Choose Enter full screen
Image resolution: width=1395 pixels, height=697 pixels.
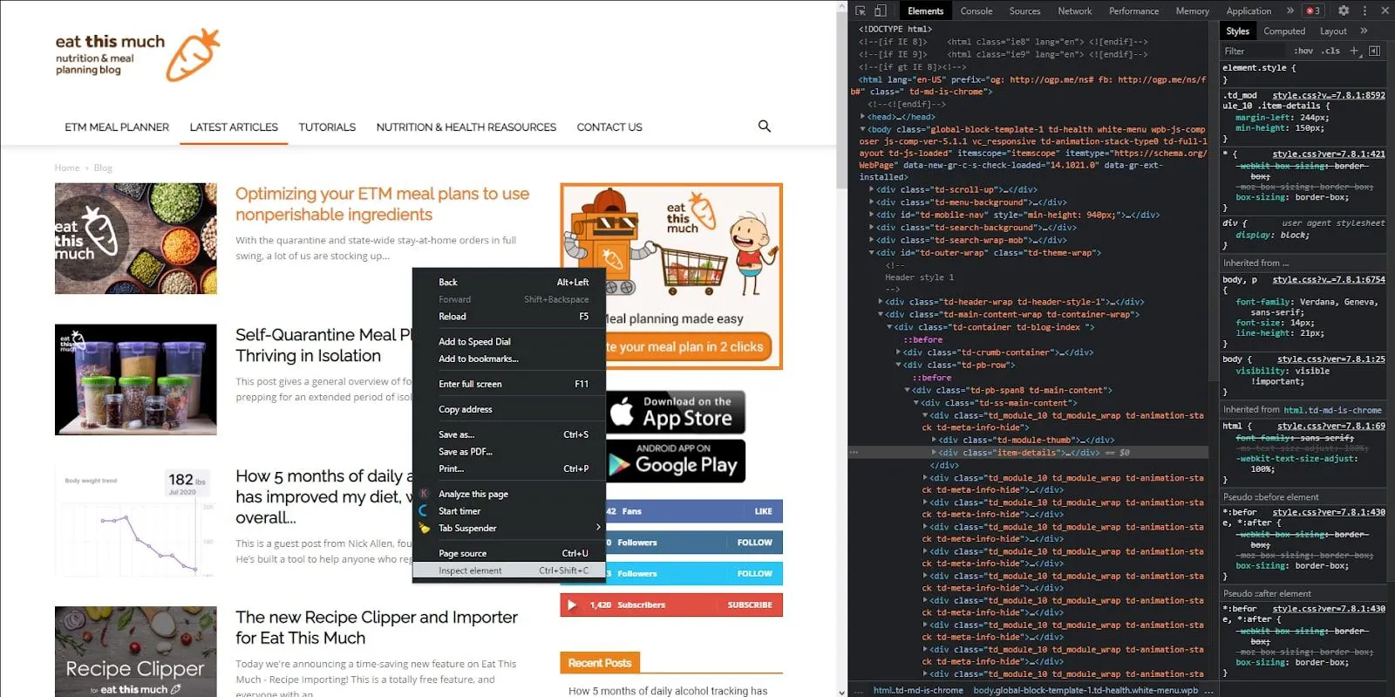[x=509, y=384]
